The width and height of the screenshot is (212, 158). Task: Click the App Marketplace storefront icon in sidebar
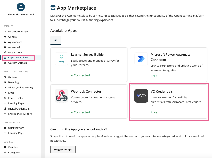point(5,58)
